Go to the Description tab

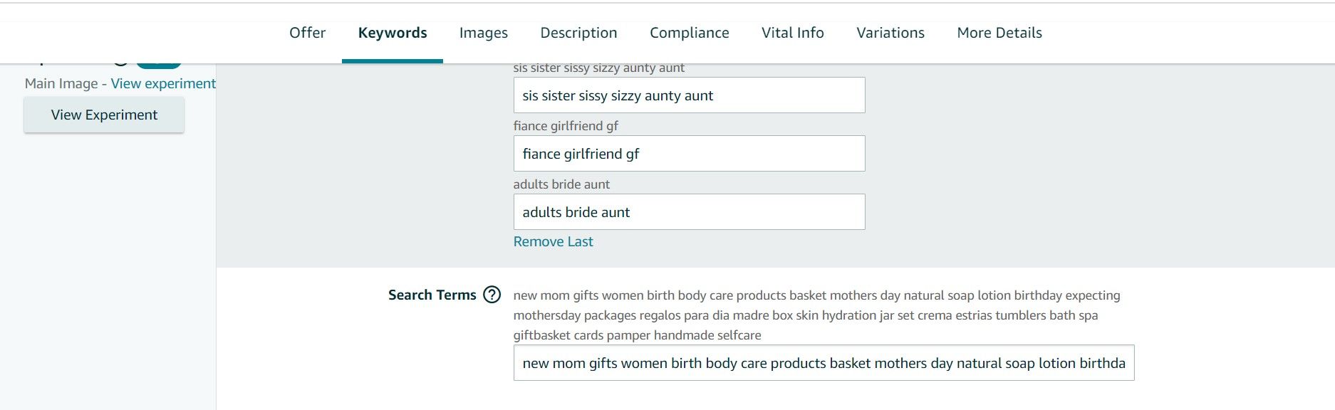coord(578,33)
